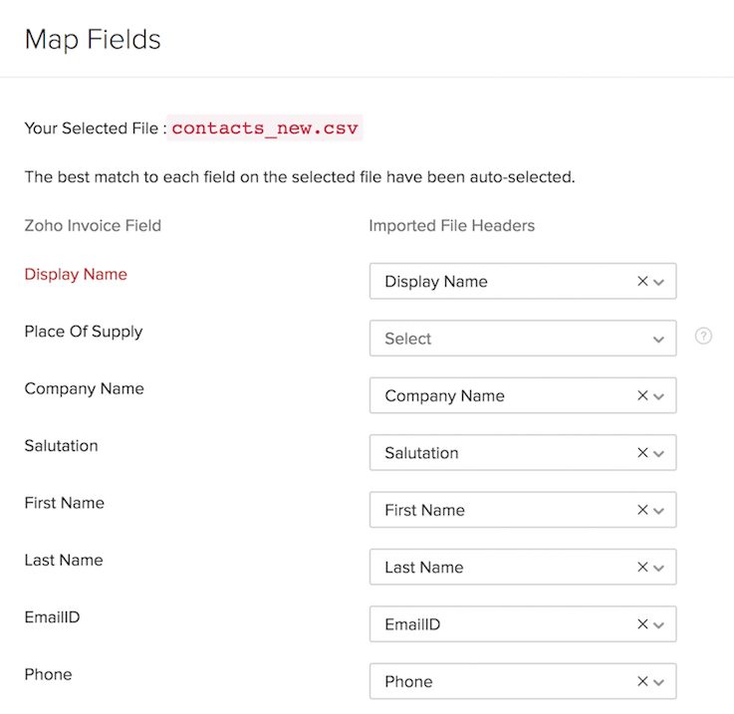Remove the Salutation mapping via X icon
Image resolution: width=734 pixels, height=714 pixels.
point(642,453)
